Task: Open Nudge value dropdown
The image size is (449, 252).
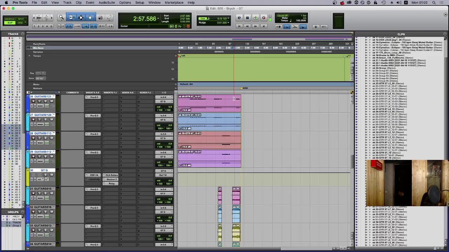Action: coord(229,23)
